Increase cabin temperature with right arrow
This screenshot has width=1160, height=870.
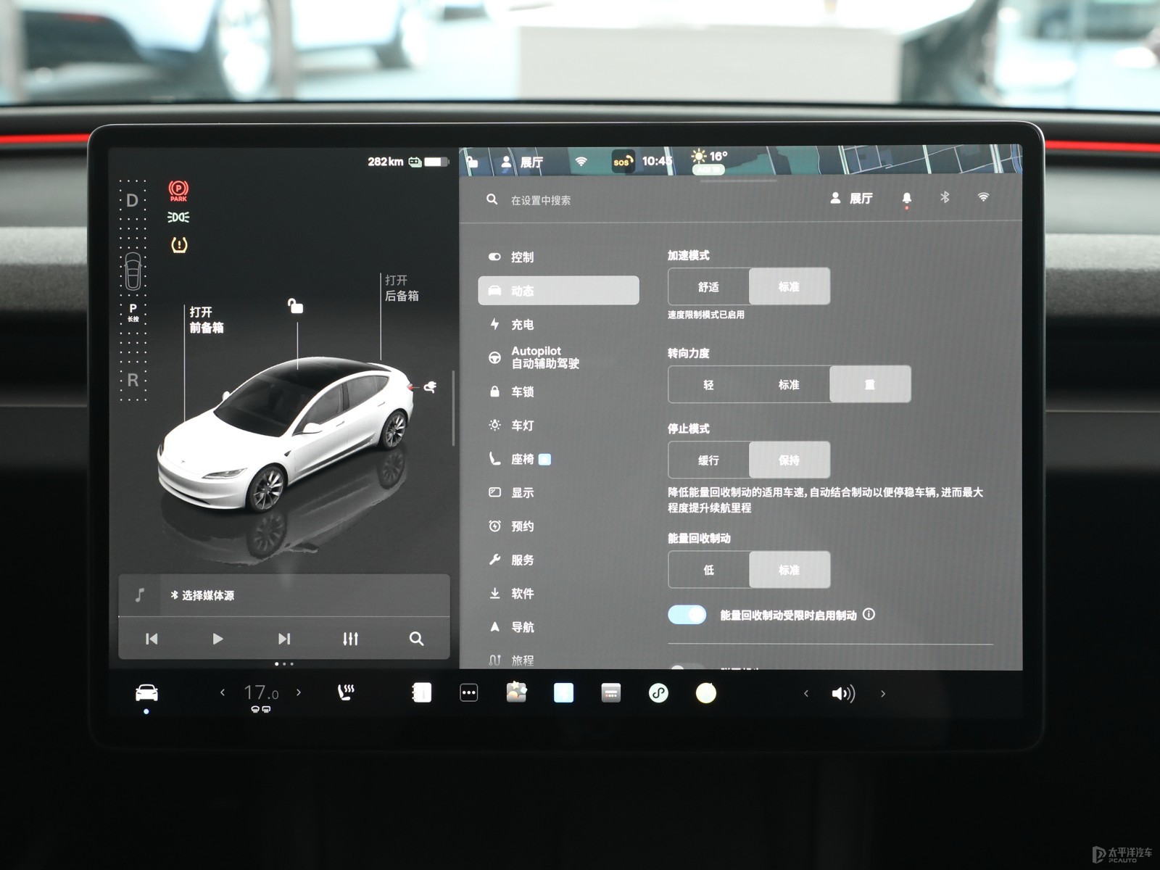click(x=299, y=693)
